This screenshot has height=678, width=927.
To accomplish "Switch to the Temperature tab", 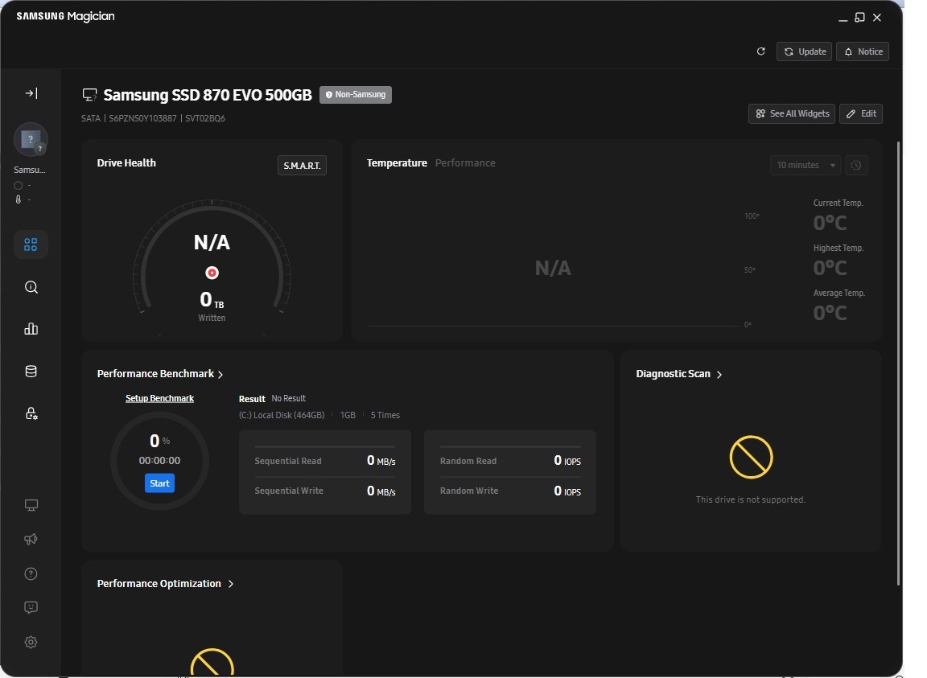I will (397, 163).
